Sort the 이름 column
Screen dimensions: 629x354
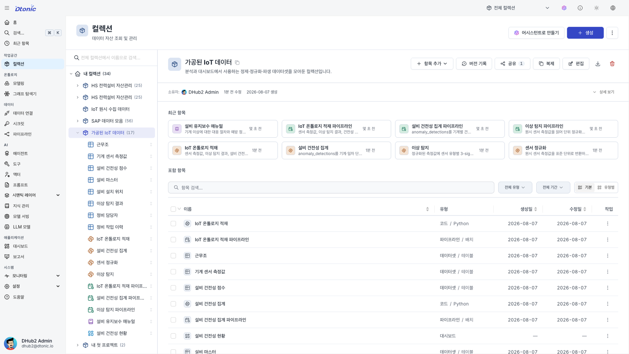pyautogui.click(x=427, y=209)
